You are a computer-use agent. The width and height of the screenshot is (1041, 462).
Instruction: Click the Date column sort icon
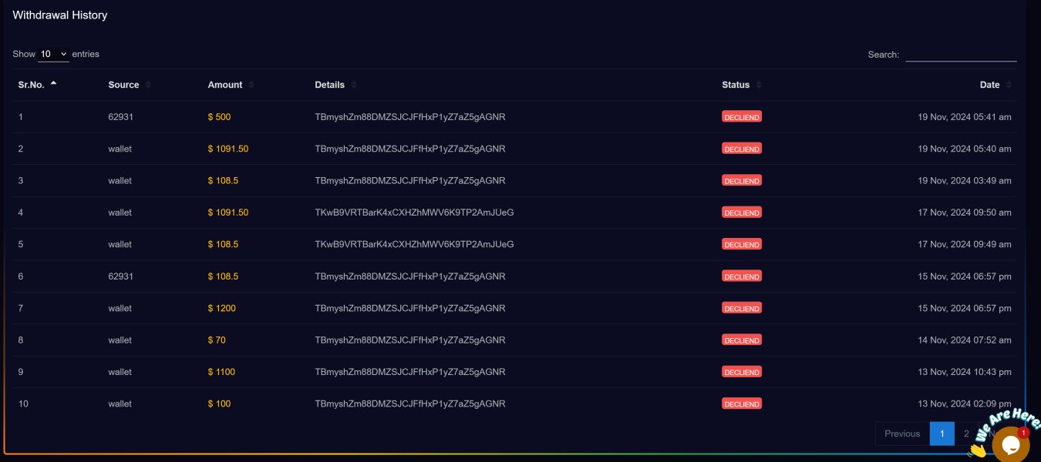(x=1009, y=85)
